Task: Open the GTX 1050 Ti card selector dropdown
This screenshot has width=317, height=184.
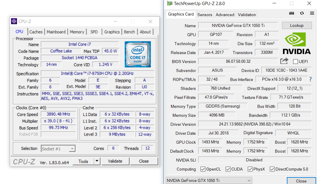Action: [209, 180]
